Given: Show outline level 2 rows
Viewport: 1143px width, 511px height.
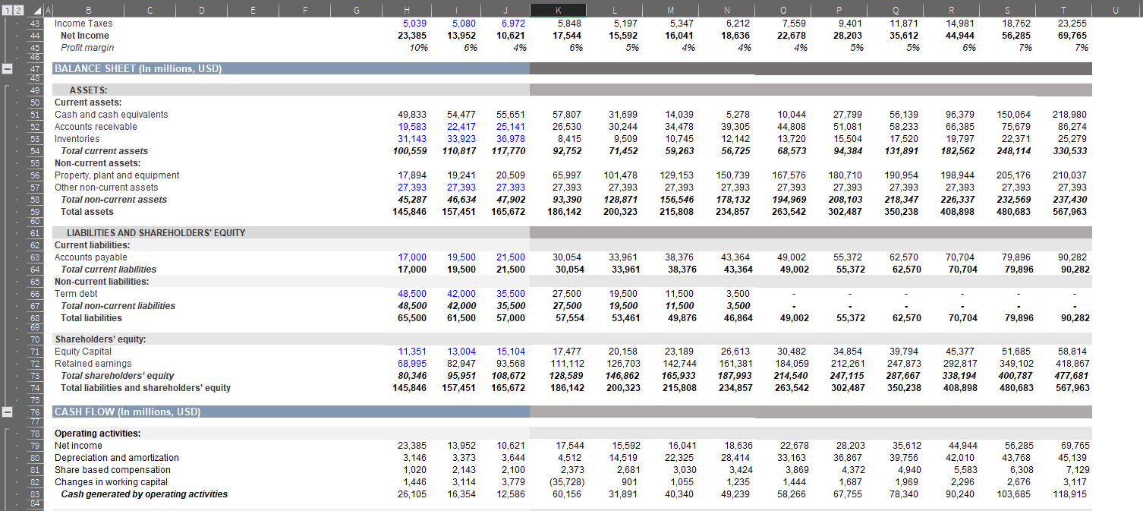Looking at the screenshot, I should [x=19, y=9].
